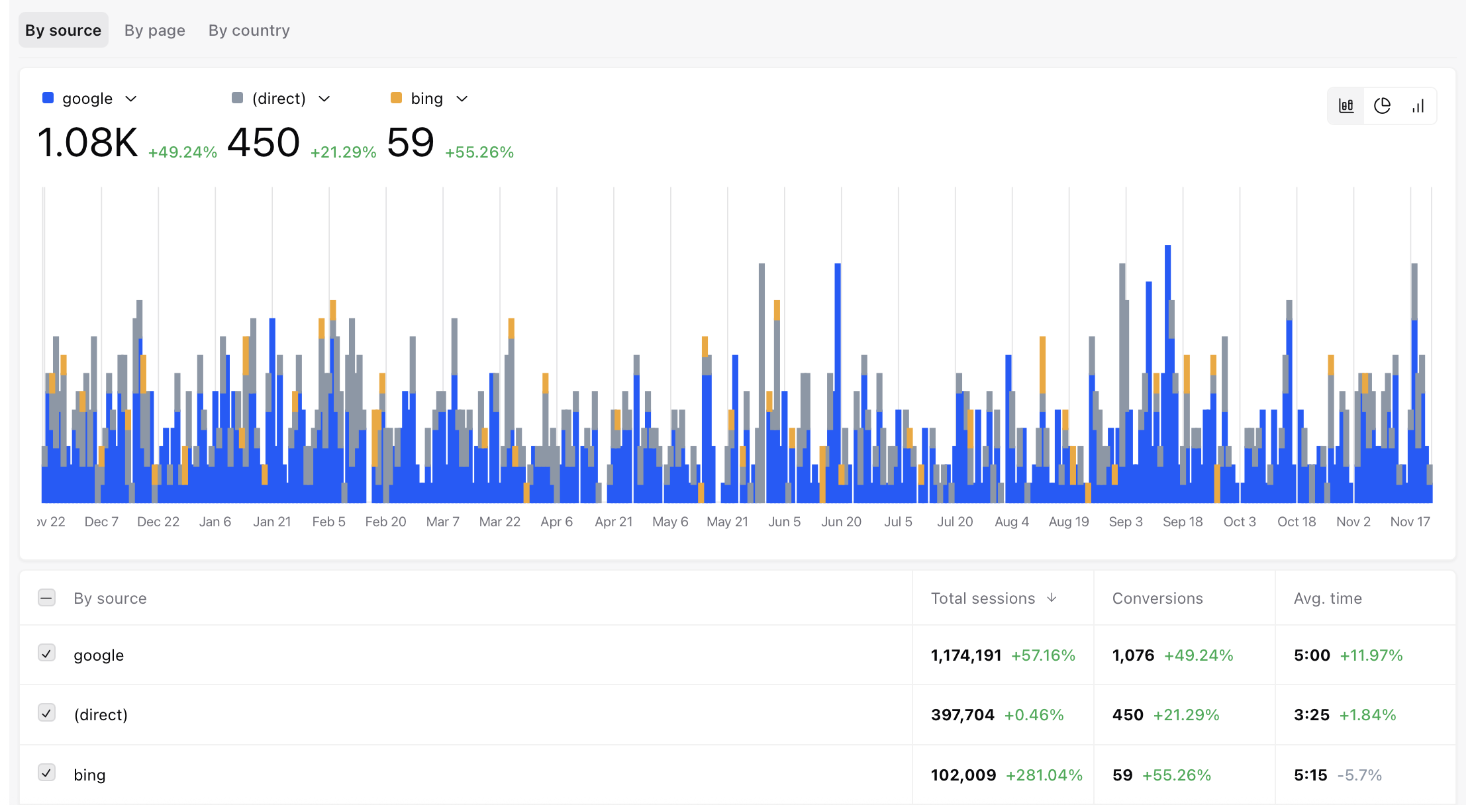Switch to pie chart view
The image size is (1474, 805).
1382,106
